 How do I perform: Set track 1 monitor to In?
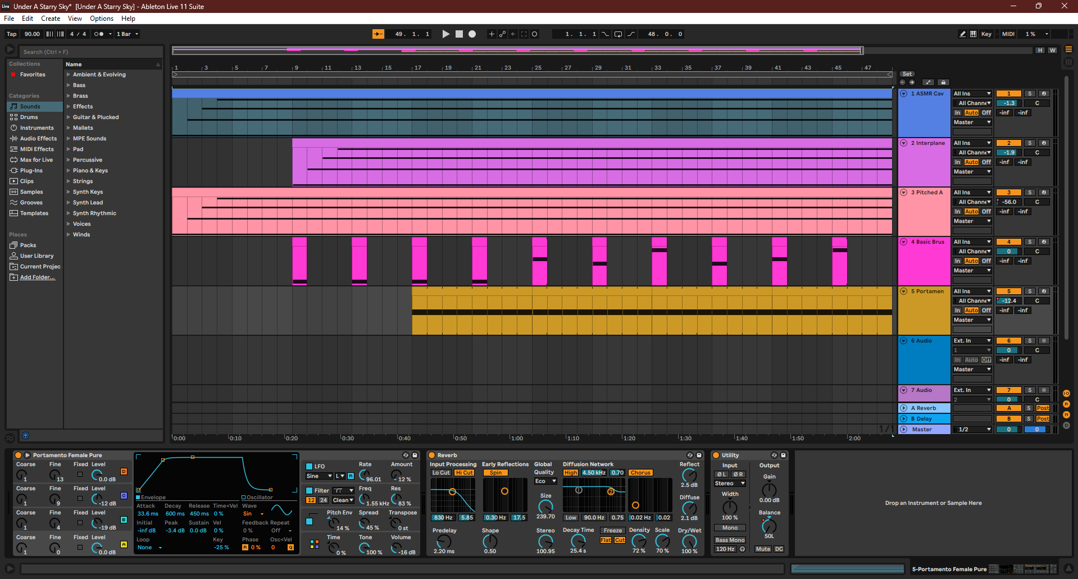pyautogui.click(x=958, y=113)
